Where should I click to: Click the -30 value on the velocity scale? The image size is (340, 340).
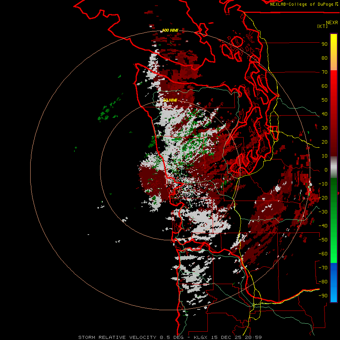pos(323,212)
